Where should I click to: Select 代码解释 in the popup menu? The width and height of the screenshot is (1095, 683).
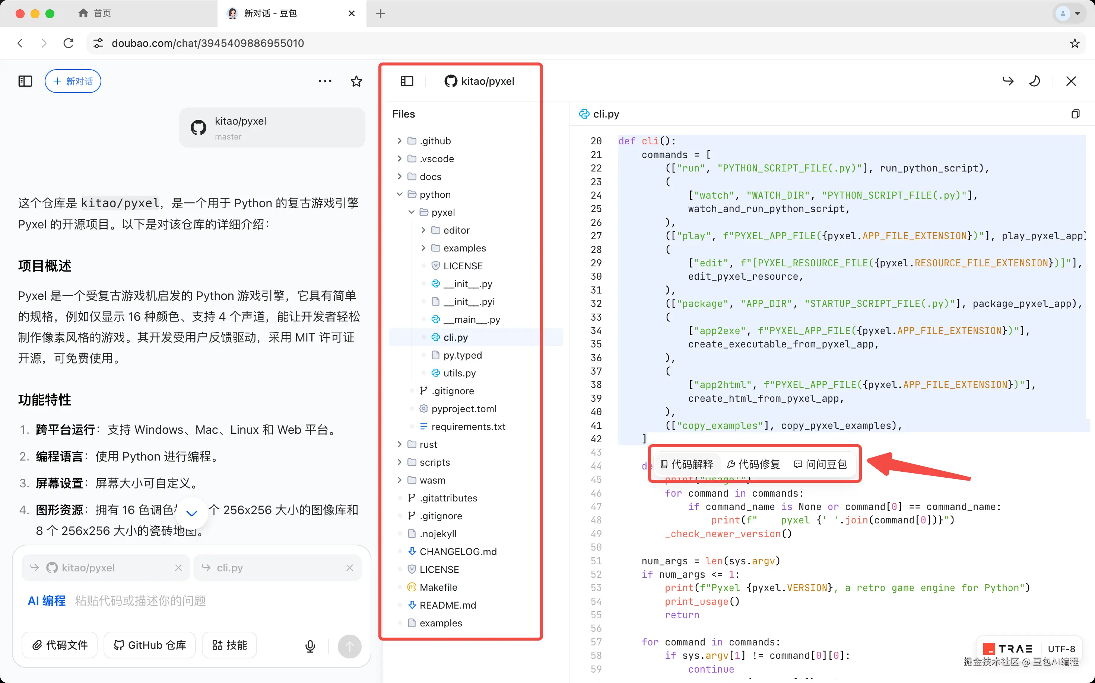click(686, 464)
